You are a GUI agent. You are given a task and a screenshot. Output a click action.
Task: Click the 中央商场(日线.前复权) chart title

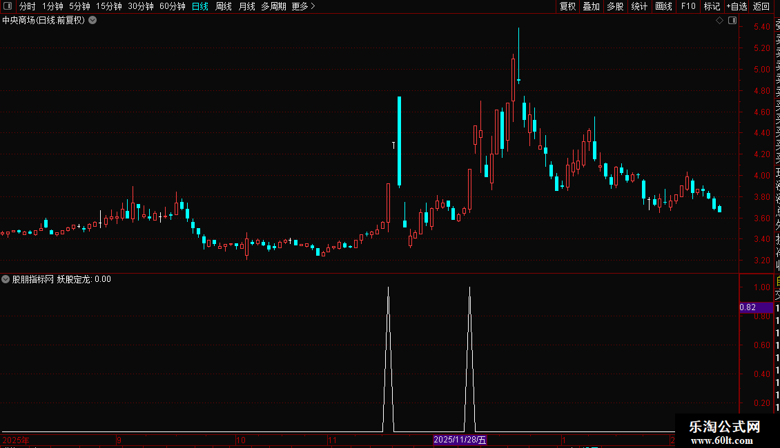point(43,21)
